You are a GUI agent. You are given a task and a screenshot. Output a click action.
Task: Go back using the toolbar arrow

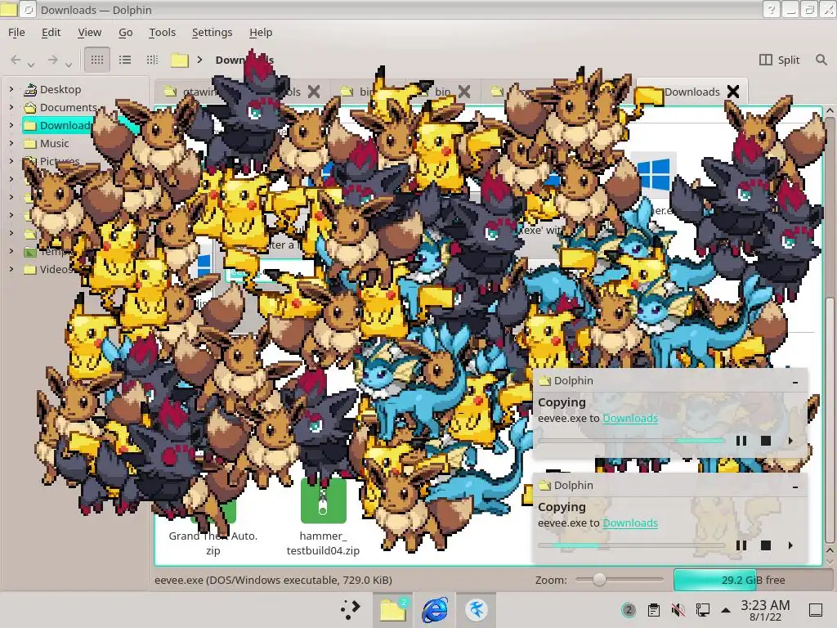click(16, 60)
